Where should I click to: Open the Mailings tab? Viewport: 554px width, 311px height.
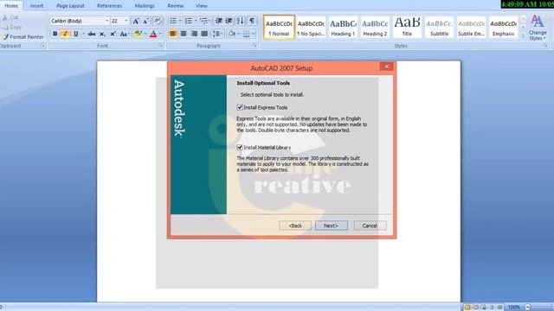click(x=145, y=6)
